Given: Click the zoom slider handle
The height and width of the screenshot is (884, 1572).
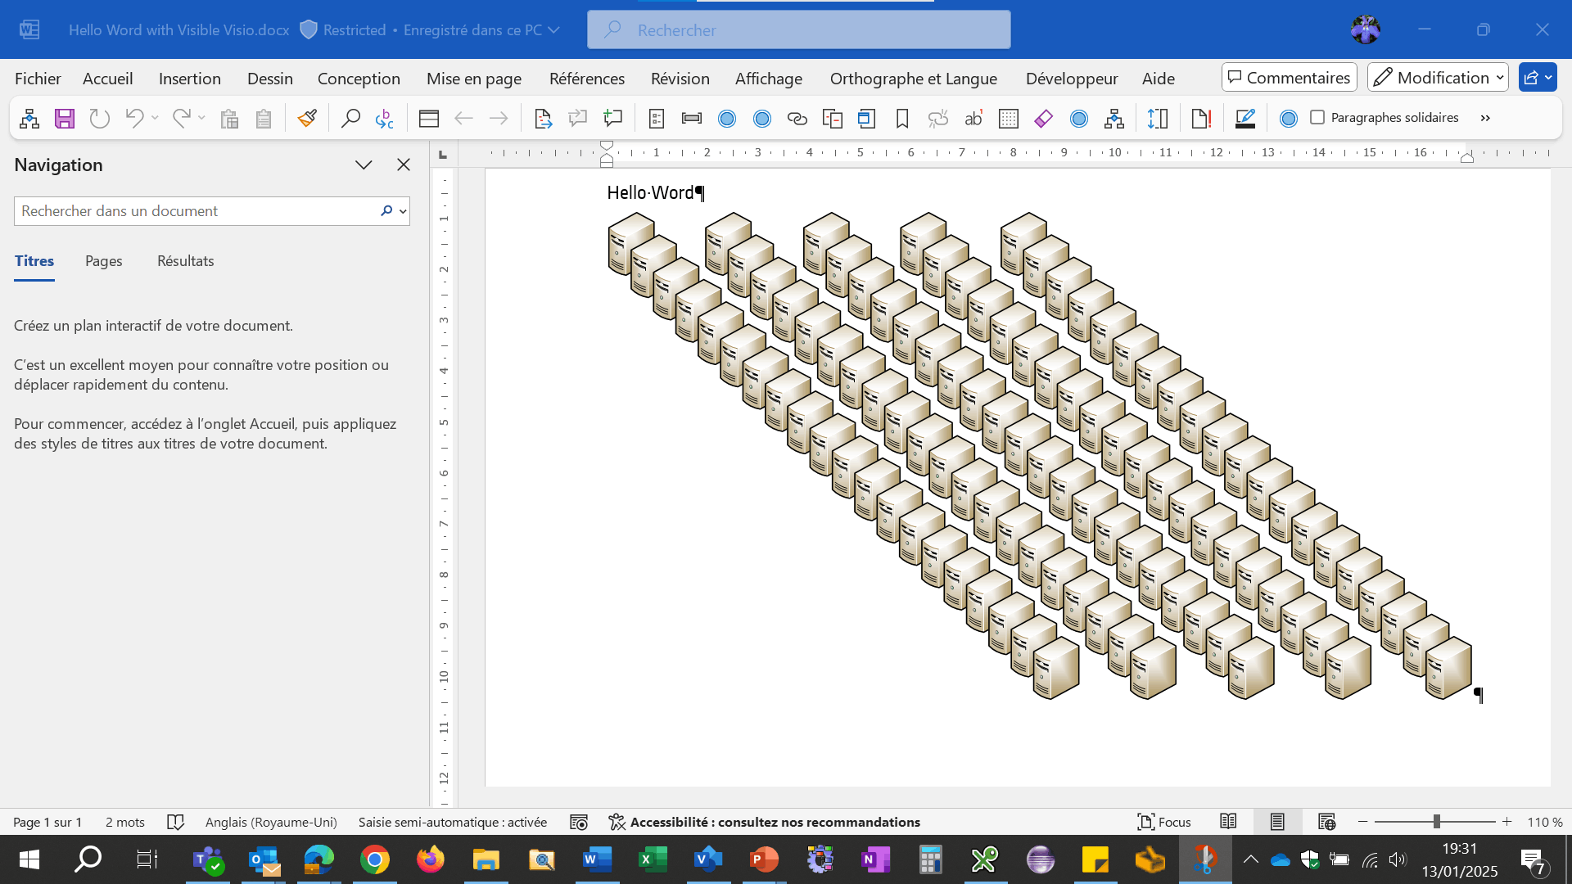Looking at the screenshot, I should click(x=1436, y=821).
